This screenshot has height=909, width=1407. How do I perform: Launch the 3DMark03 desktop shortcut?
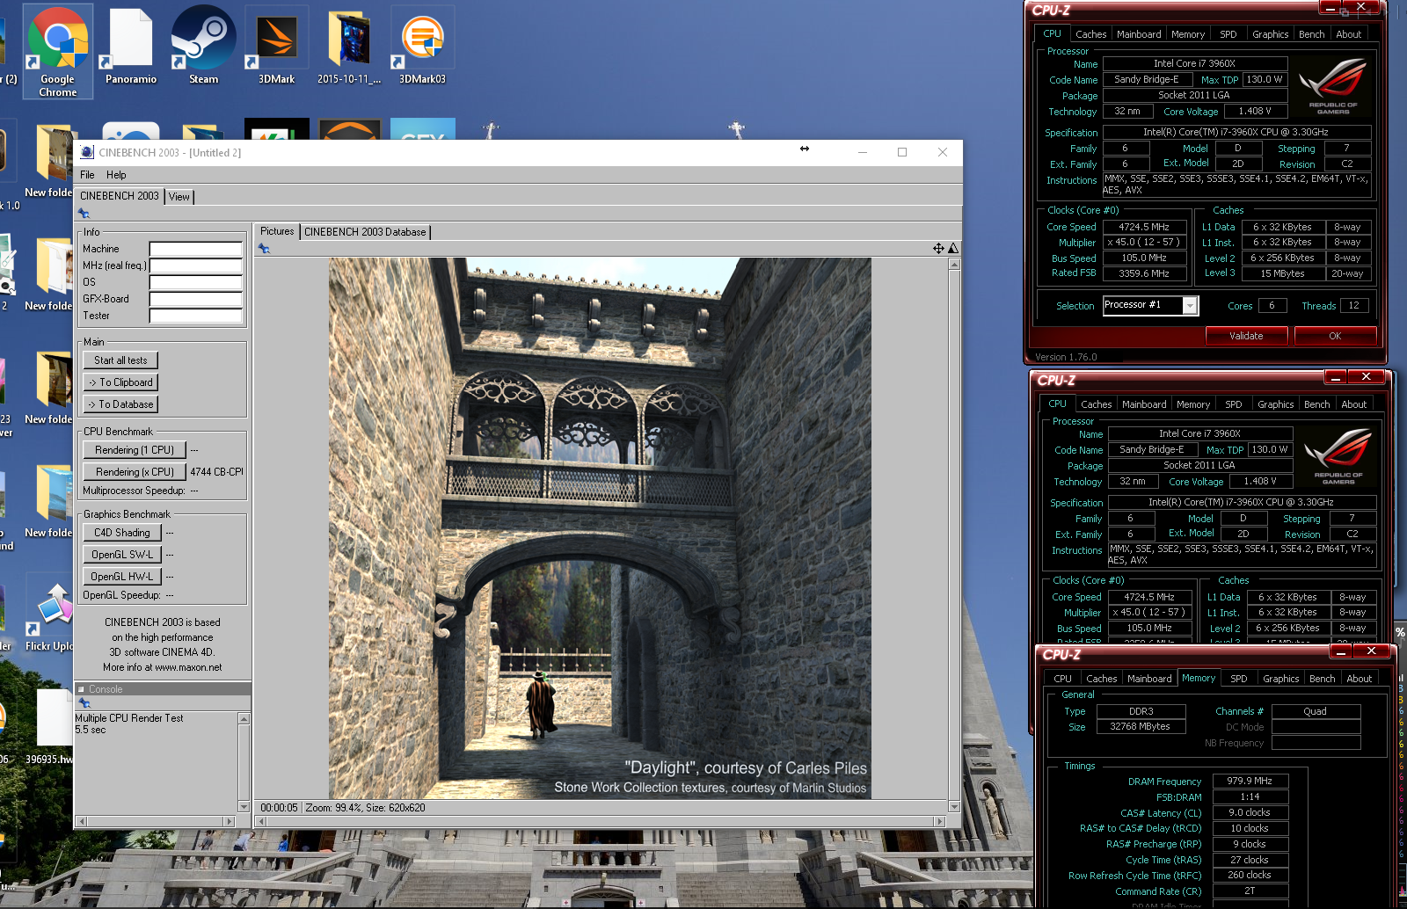click(x=422, y=47)
